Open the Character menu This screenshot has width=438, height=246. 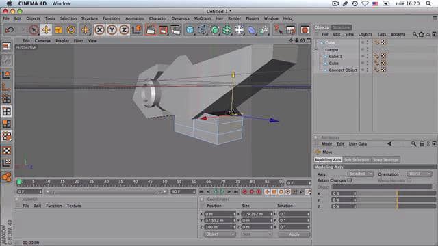[x=158, y=18]
